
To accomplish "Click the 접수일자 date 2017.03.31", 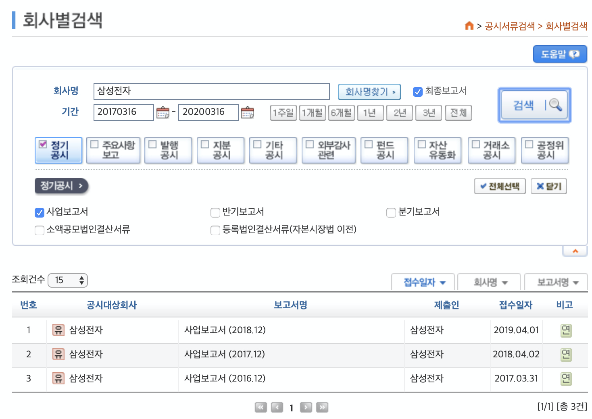I will pos(516,378).
